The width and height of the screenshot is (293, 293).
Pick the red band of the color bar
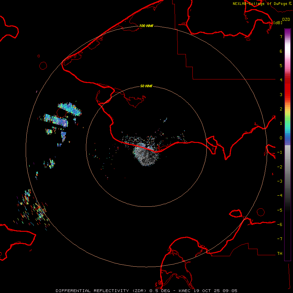[287, 88]
